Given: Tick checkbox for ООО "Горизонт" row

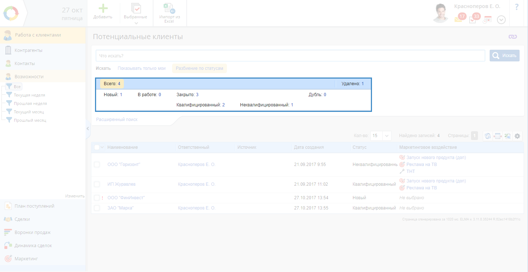Looking at the screenshot, I should pos(97,165).
